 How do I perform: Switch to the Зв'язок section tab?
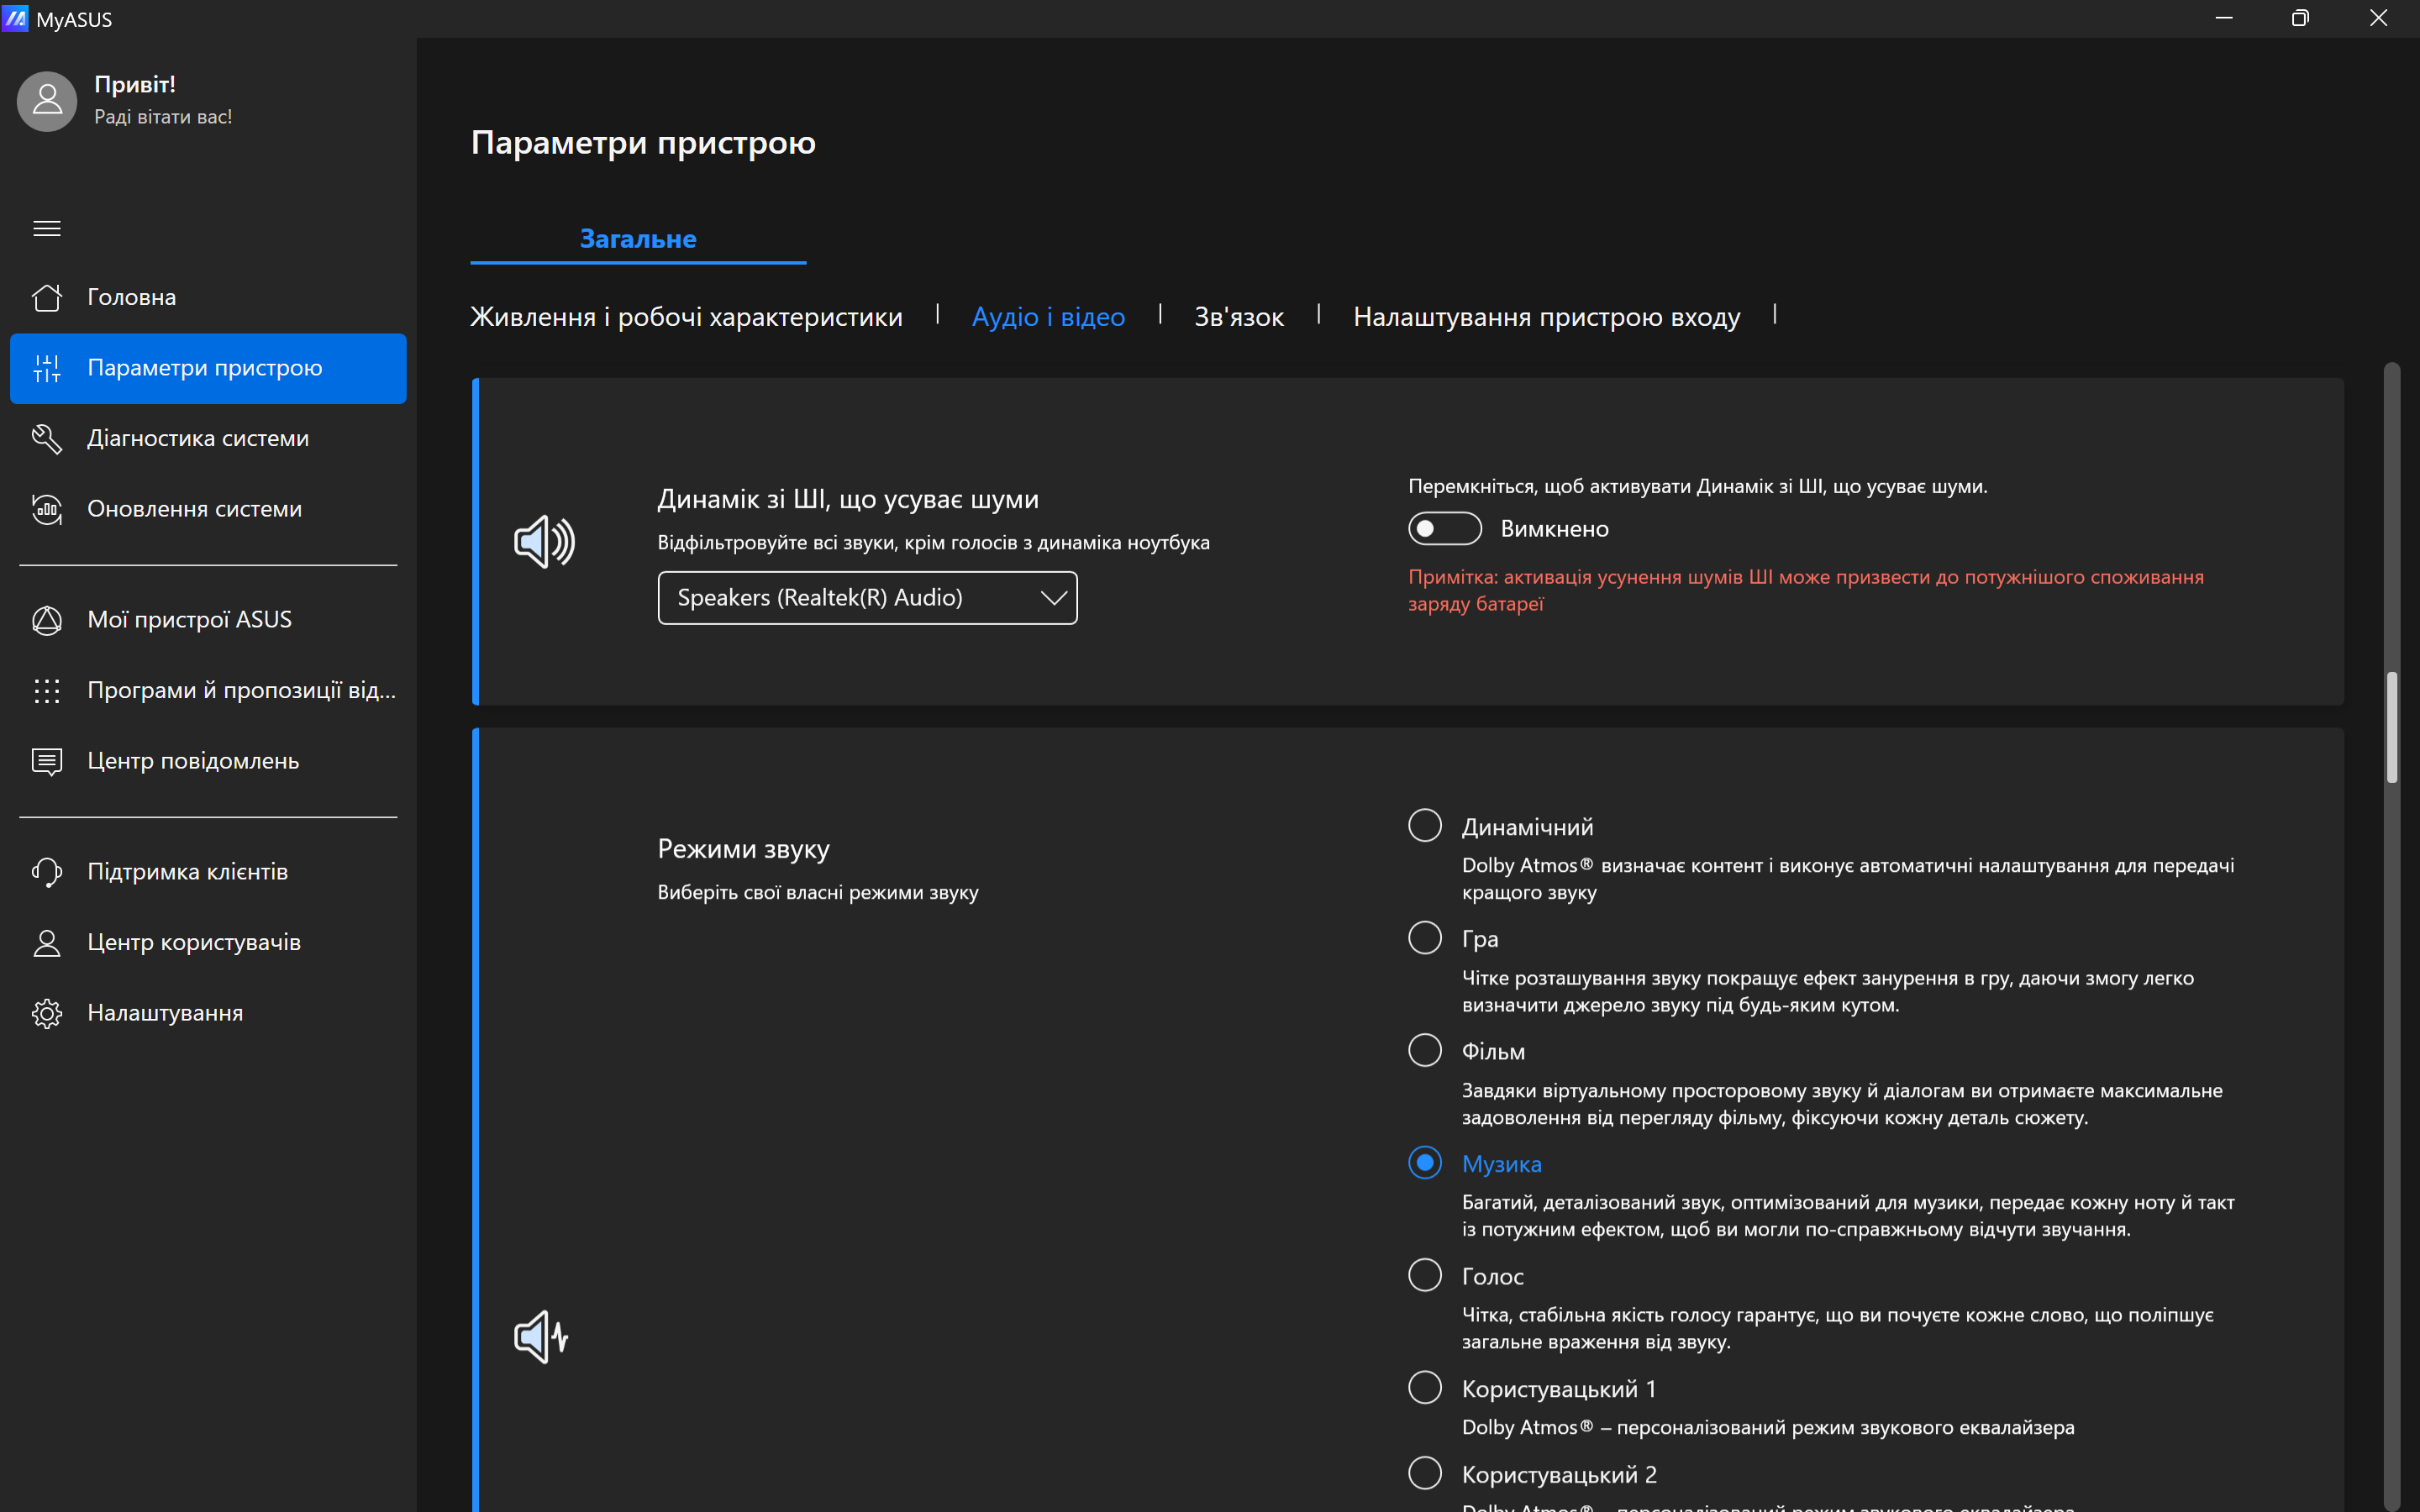(x=1238, y=317)
